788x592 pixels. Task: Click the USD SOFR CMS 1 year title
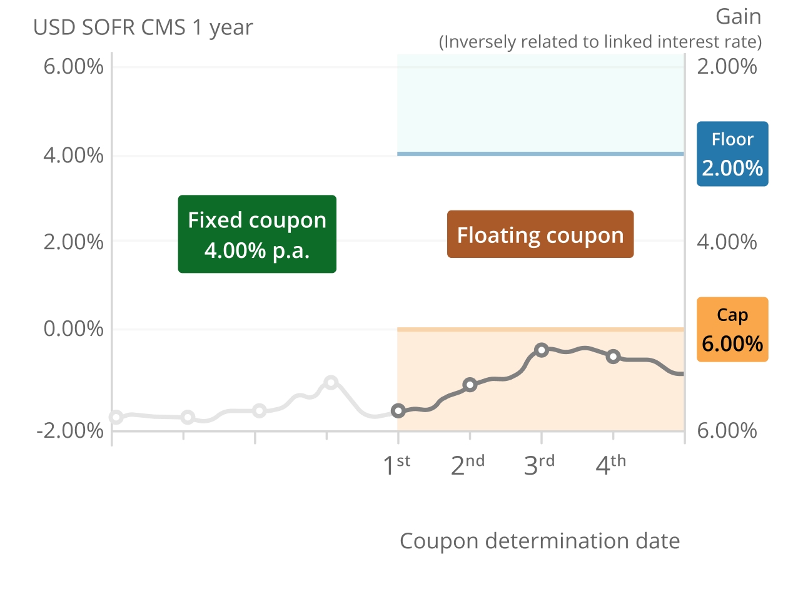point(143,27)
